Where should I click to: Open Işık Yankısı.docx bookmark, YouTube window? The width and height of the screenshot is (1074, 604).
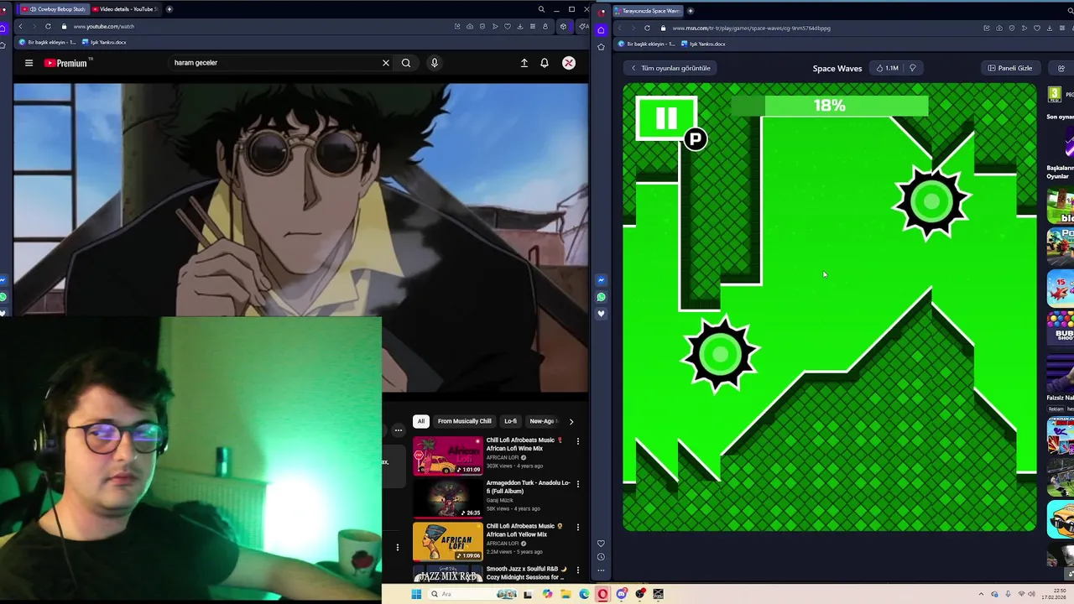tap(105, 42)
